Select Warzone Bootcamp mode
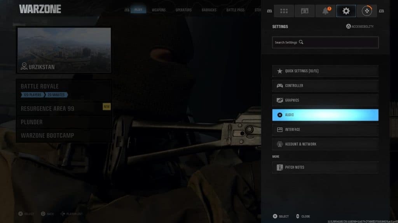The image size is (398, 223). (x=64, y=136)
